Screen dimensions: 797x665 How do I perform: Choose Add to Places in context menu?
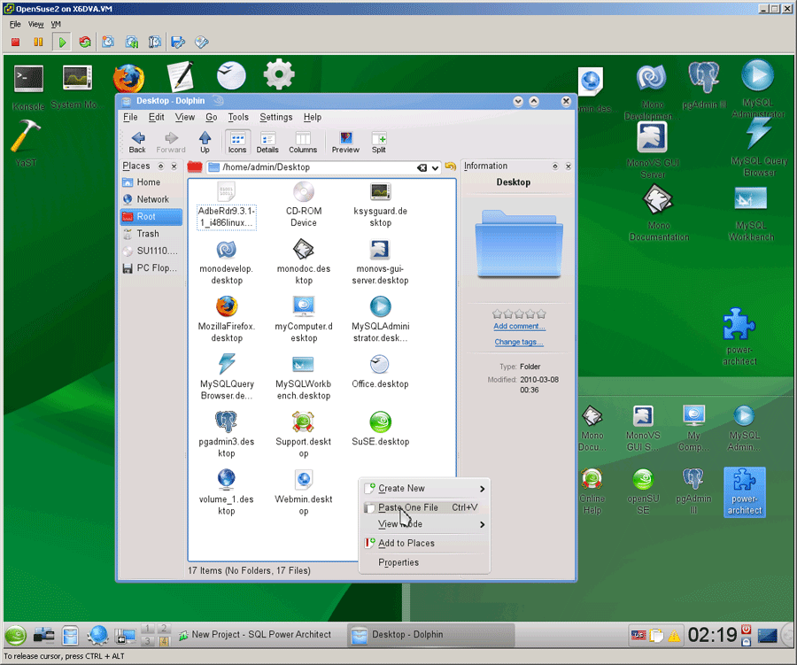point(424,543)
